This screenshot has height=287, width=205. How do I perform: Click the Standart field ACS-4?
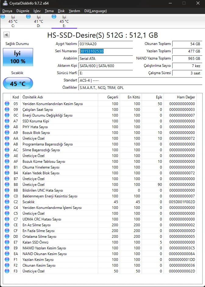[x=140, y=80]
